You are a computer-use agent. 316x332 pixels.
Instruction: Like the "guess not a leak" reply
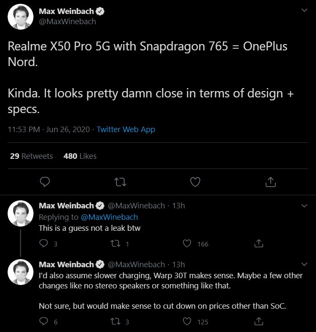point(187,243)
